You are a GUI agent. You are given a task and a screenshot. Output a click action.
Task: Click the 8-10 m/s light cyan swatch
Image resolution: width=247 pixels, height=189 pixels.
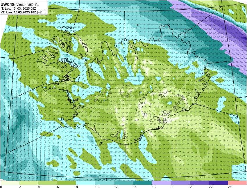(85, 183)
